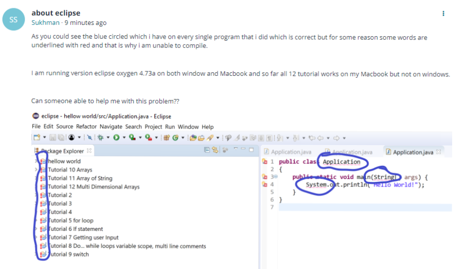
Task: Toggle Block Selection Mode in the toolbar
Action: pos(261,138)
